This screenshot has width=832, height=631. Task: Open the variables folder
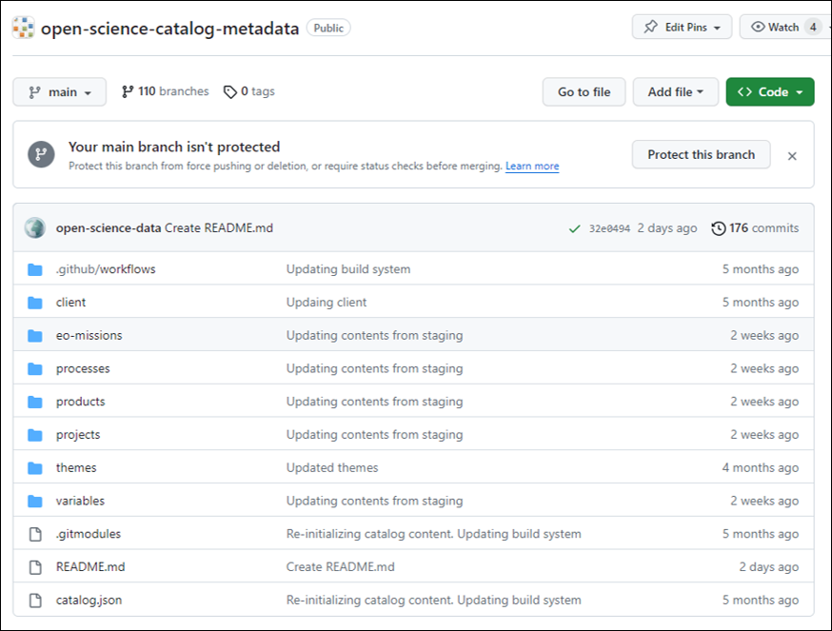[x=80, y=501]
